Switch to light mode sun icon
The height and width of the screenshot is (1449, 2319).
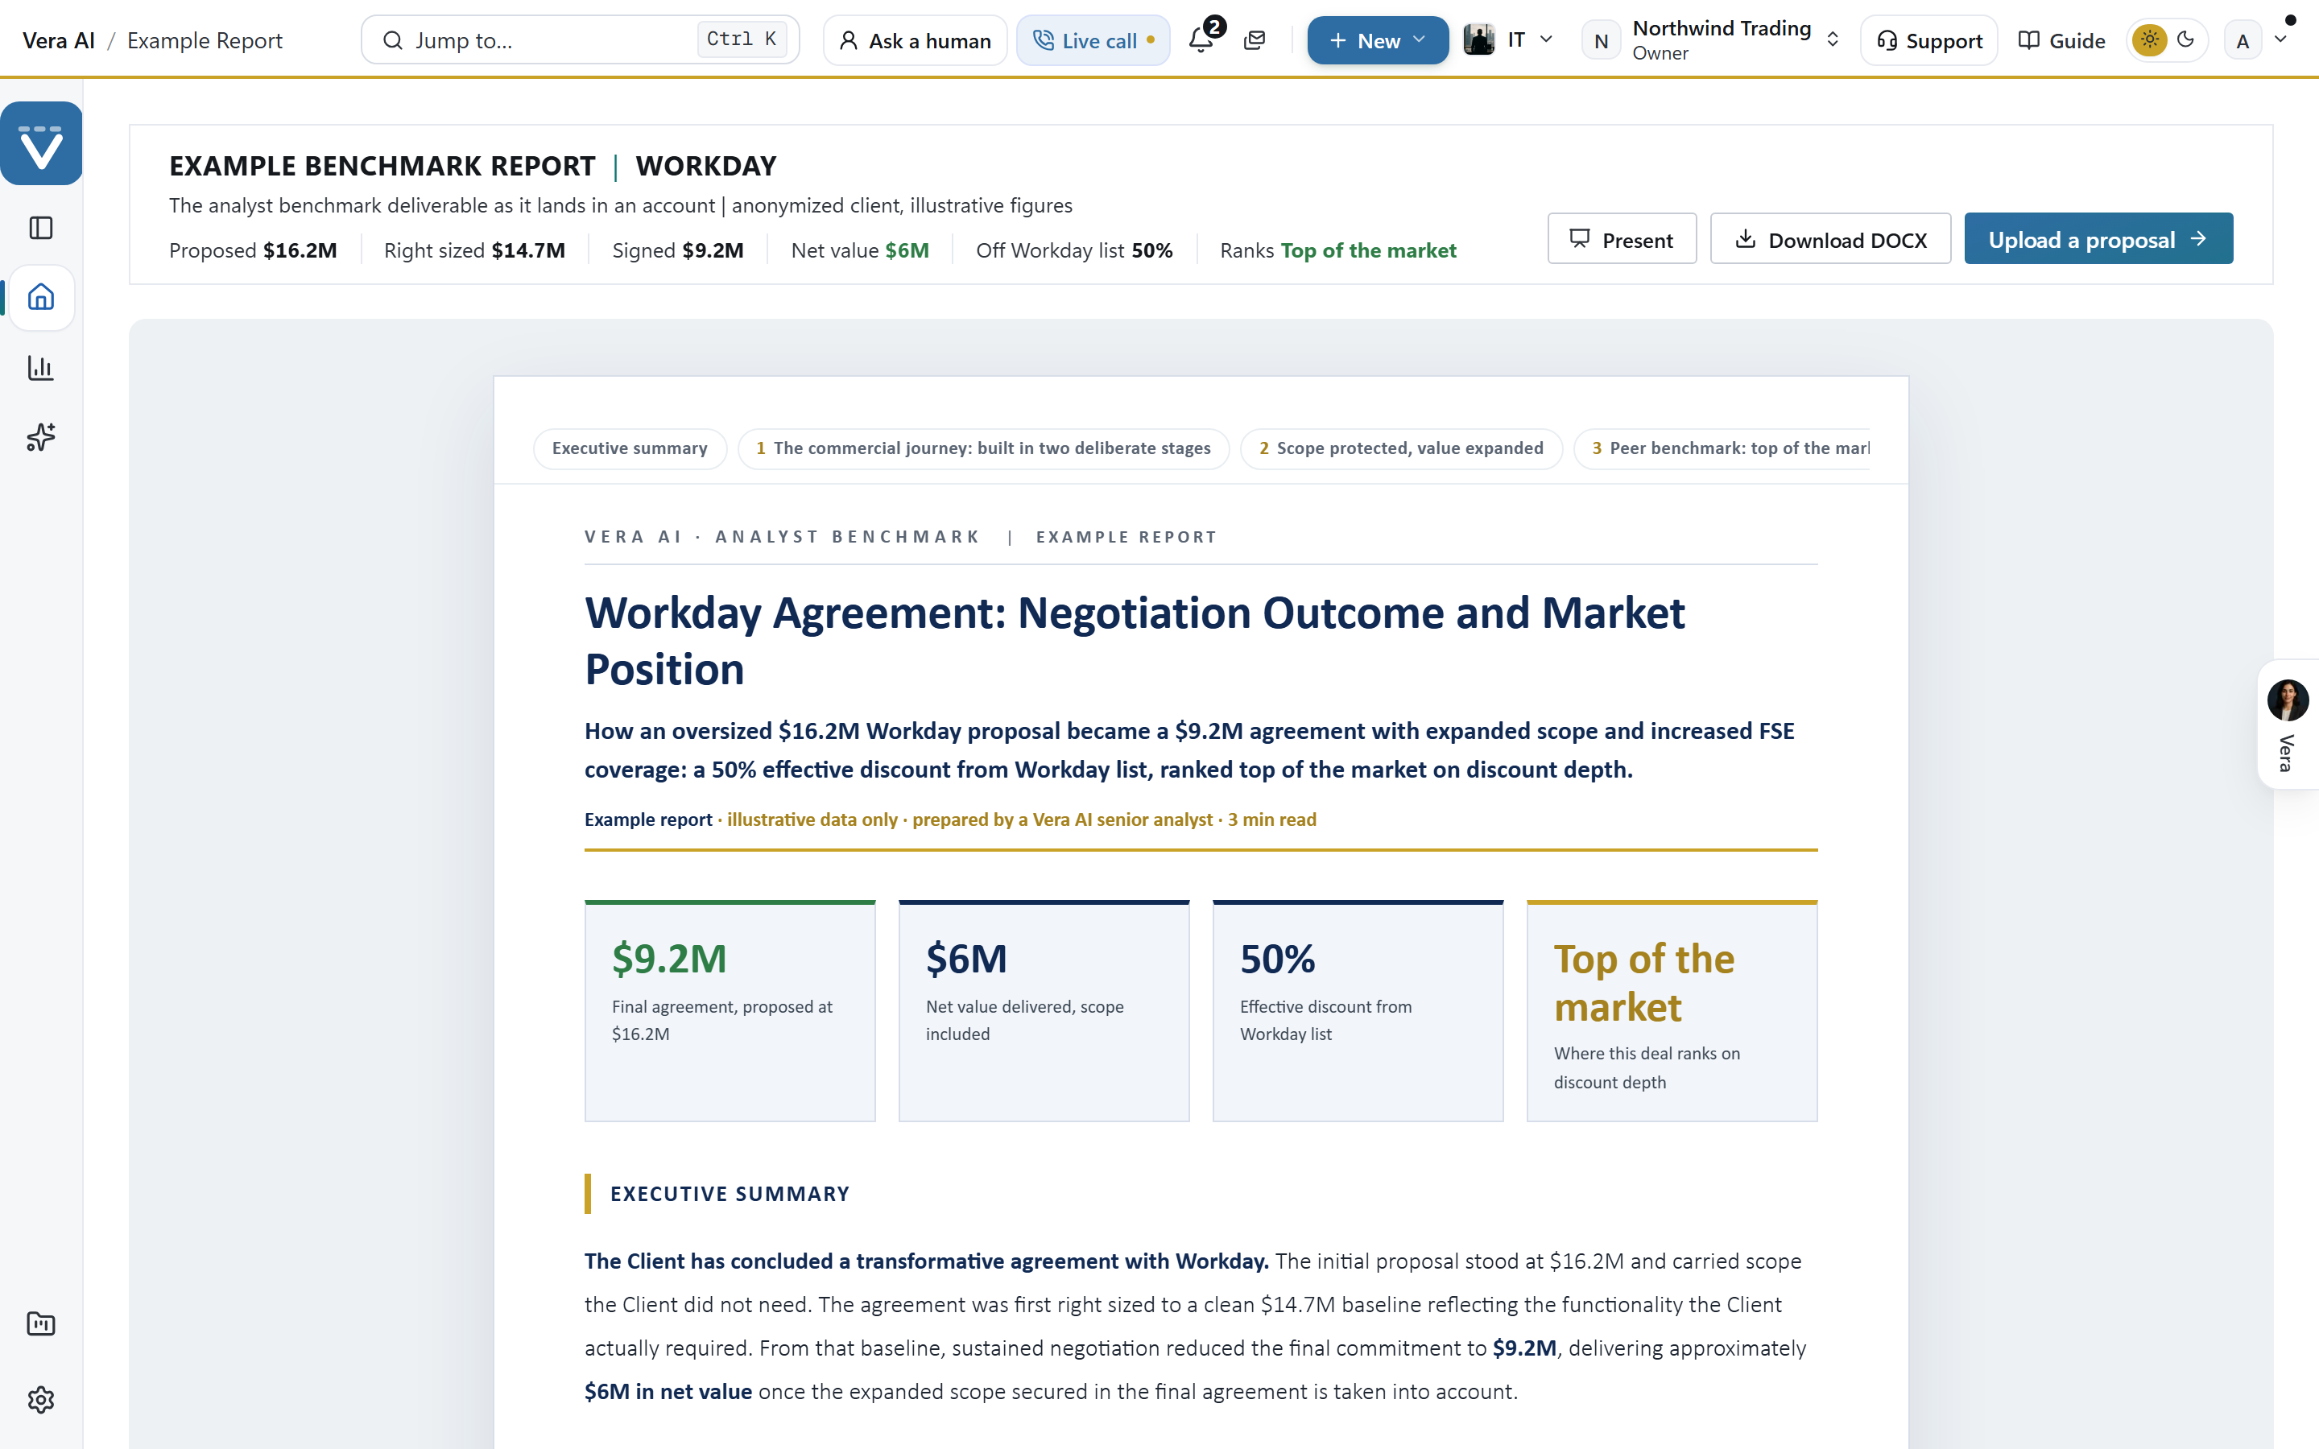[x=2149, y=40]
